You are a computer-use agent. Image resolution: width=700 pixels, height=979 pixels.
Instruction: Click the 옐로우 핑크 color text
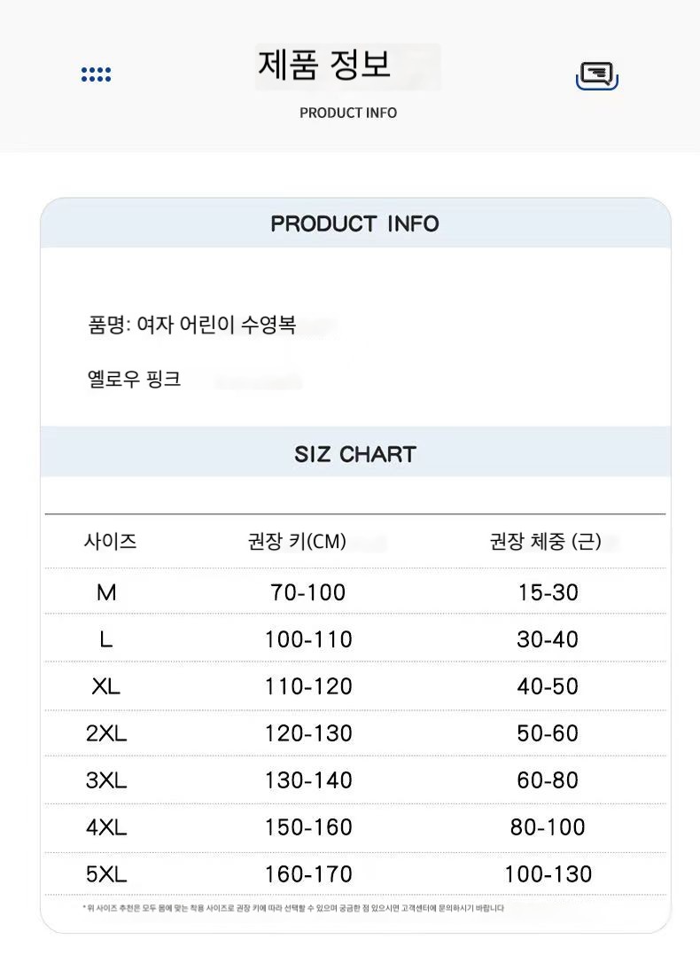[134, 379]
